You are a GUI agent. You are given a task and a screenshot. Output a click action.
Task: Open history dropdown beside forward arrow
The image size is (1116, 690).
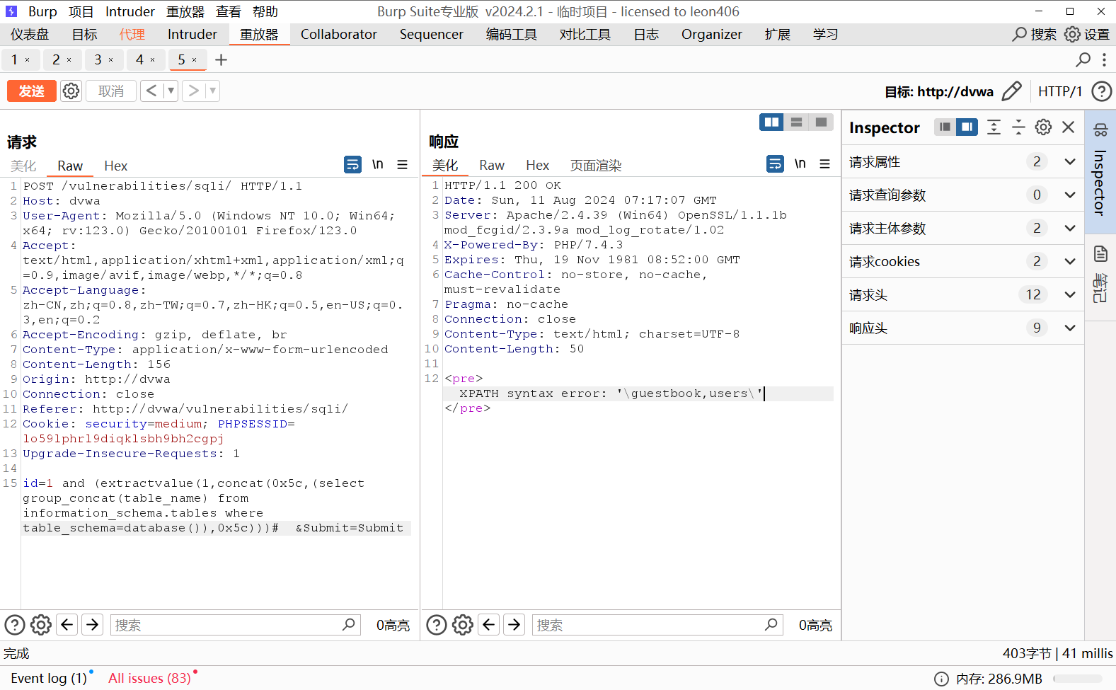point(212,91)
